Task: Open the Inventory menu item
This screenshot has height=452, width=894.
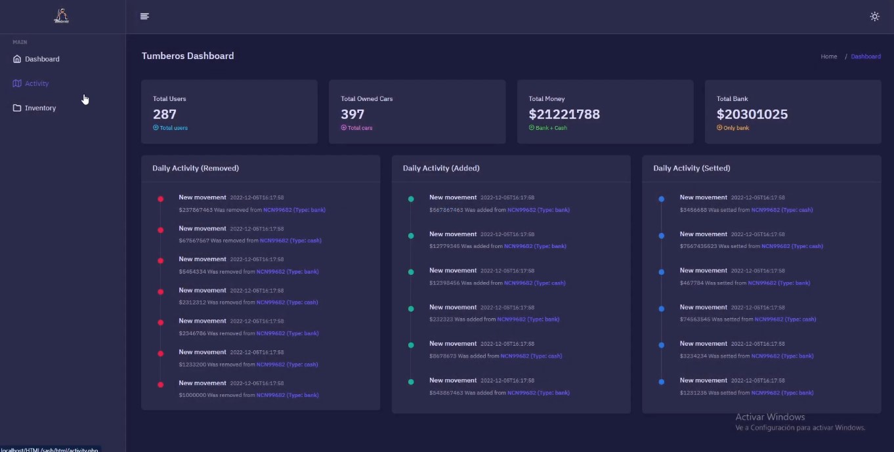Action: (x=40, y=108)
